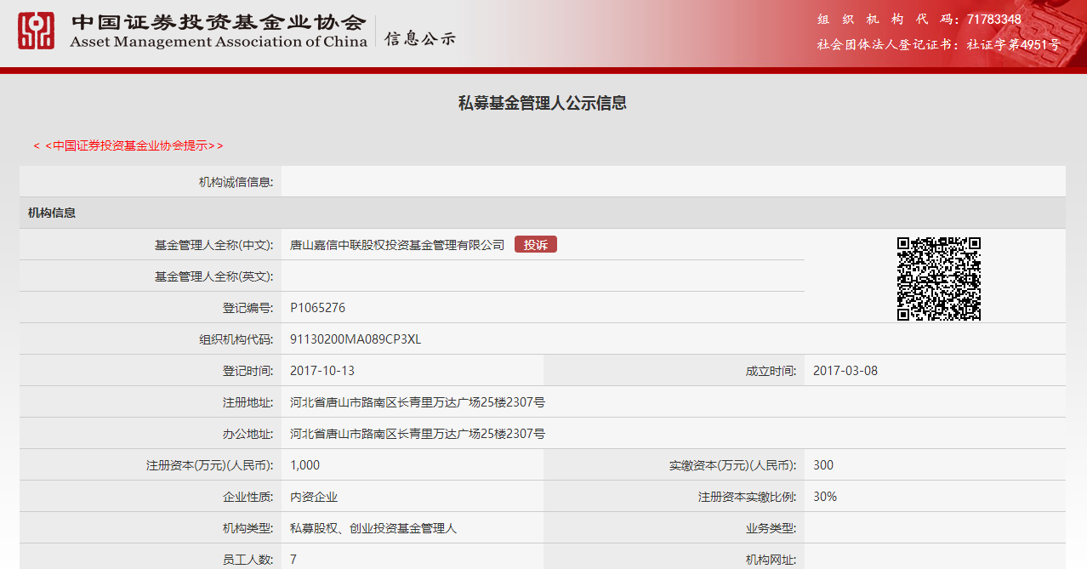
Task: Click the 注册地址 address value
Action: point(418,402)
